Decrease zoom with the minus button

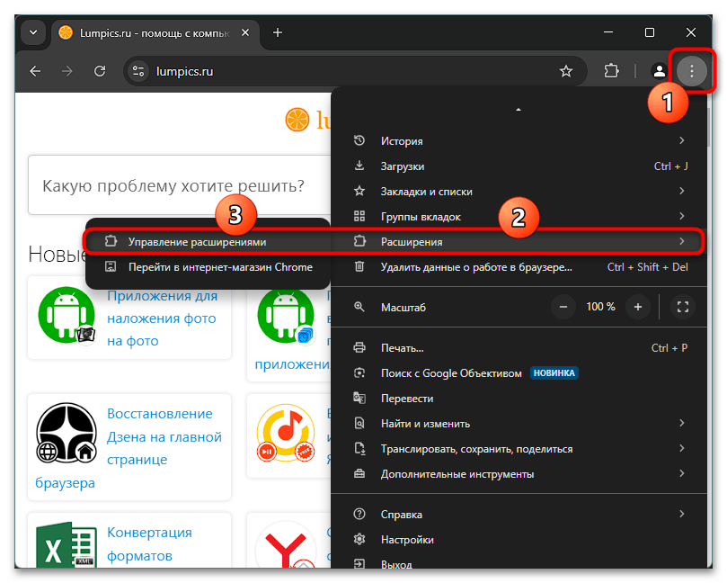563,307
